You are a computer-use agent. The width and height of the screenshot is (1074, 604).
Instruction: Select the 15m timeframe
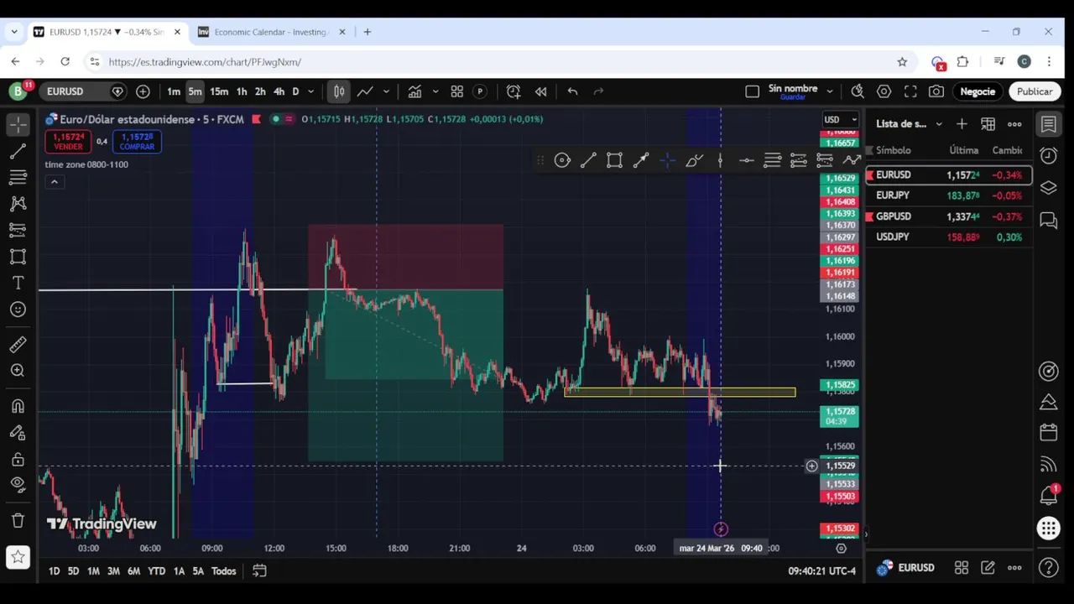(x=219, y=91)
